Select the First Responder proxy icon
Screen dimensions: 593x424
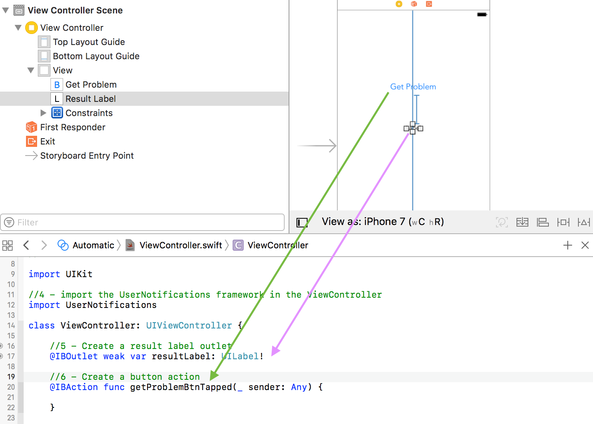click(x=31, y=127)
